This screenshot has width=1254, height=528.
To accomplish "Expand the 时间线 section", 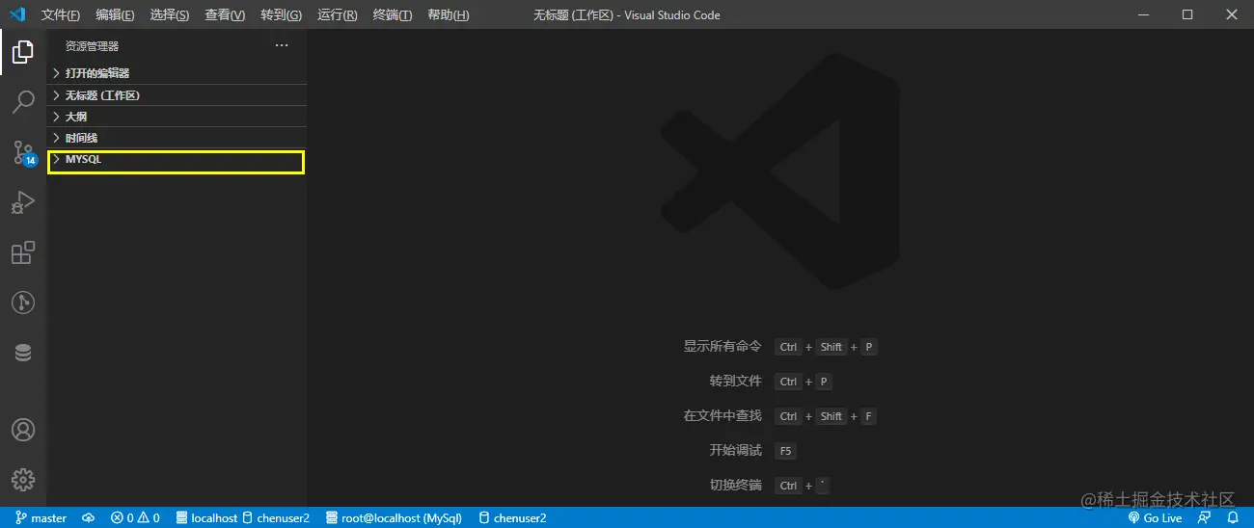I will click(x=177, y=138).
